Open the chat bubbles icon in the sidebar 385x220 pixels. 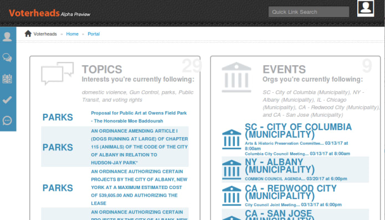tap(7, 58)
